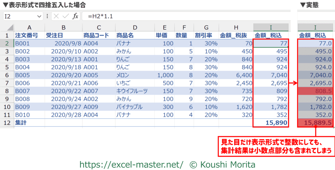
Task: Select column H header
Action: point(236,27)
